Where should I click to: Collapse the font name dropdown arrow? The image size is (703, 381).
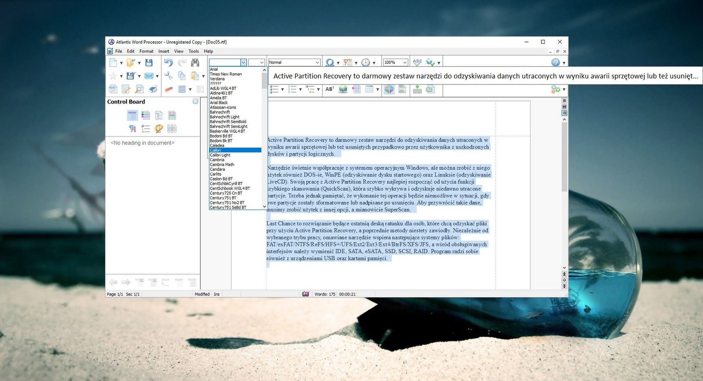click(243, 63)
